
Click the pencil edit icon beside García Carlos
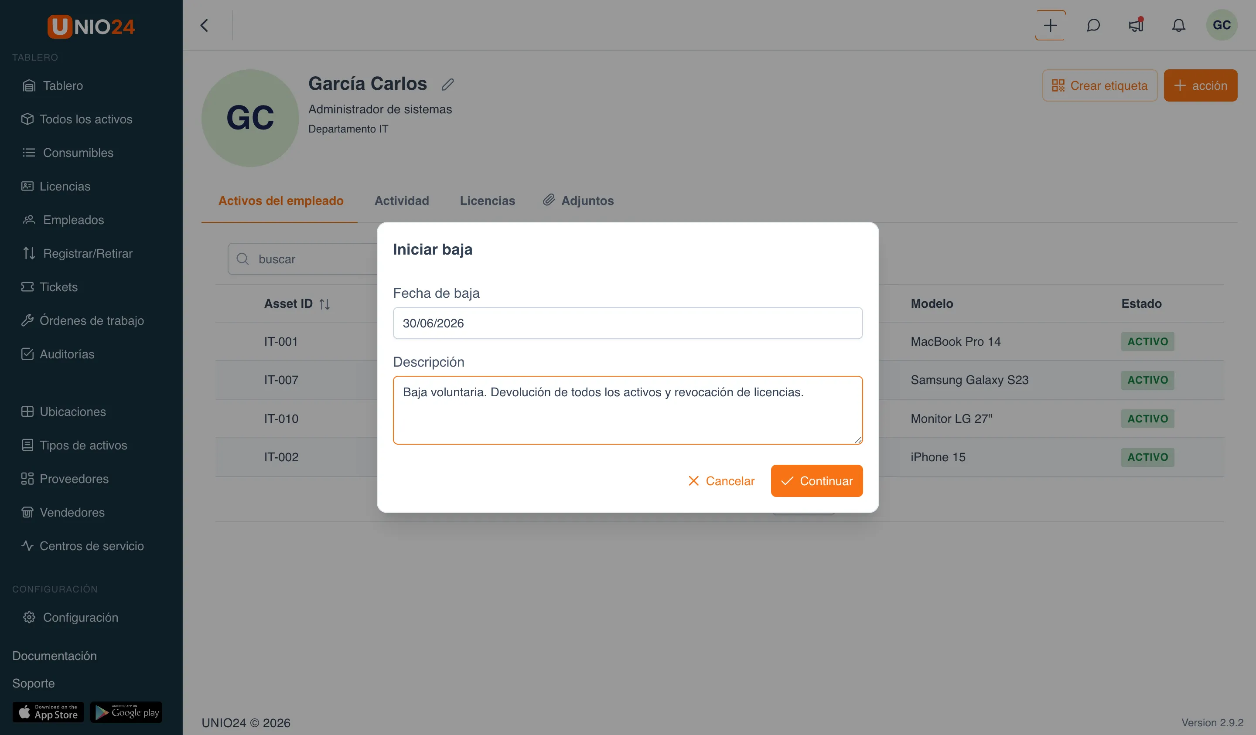tap(447, 85)
